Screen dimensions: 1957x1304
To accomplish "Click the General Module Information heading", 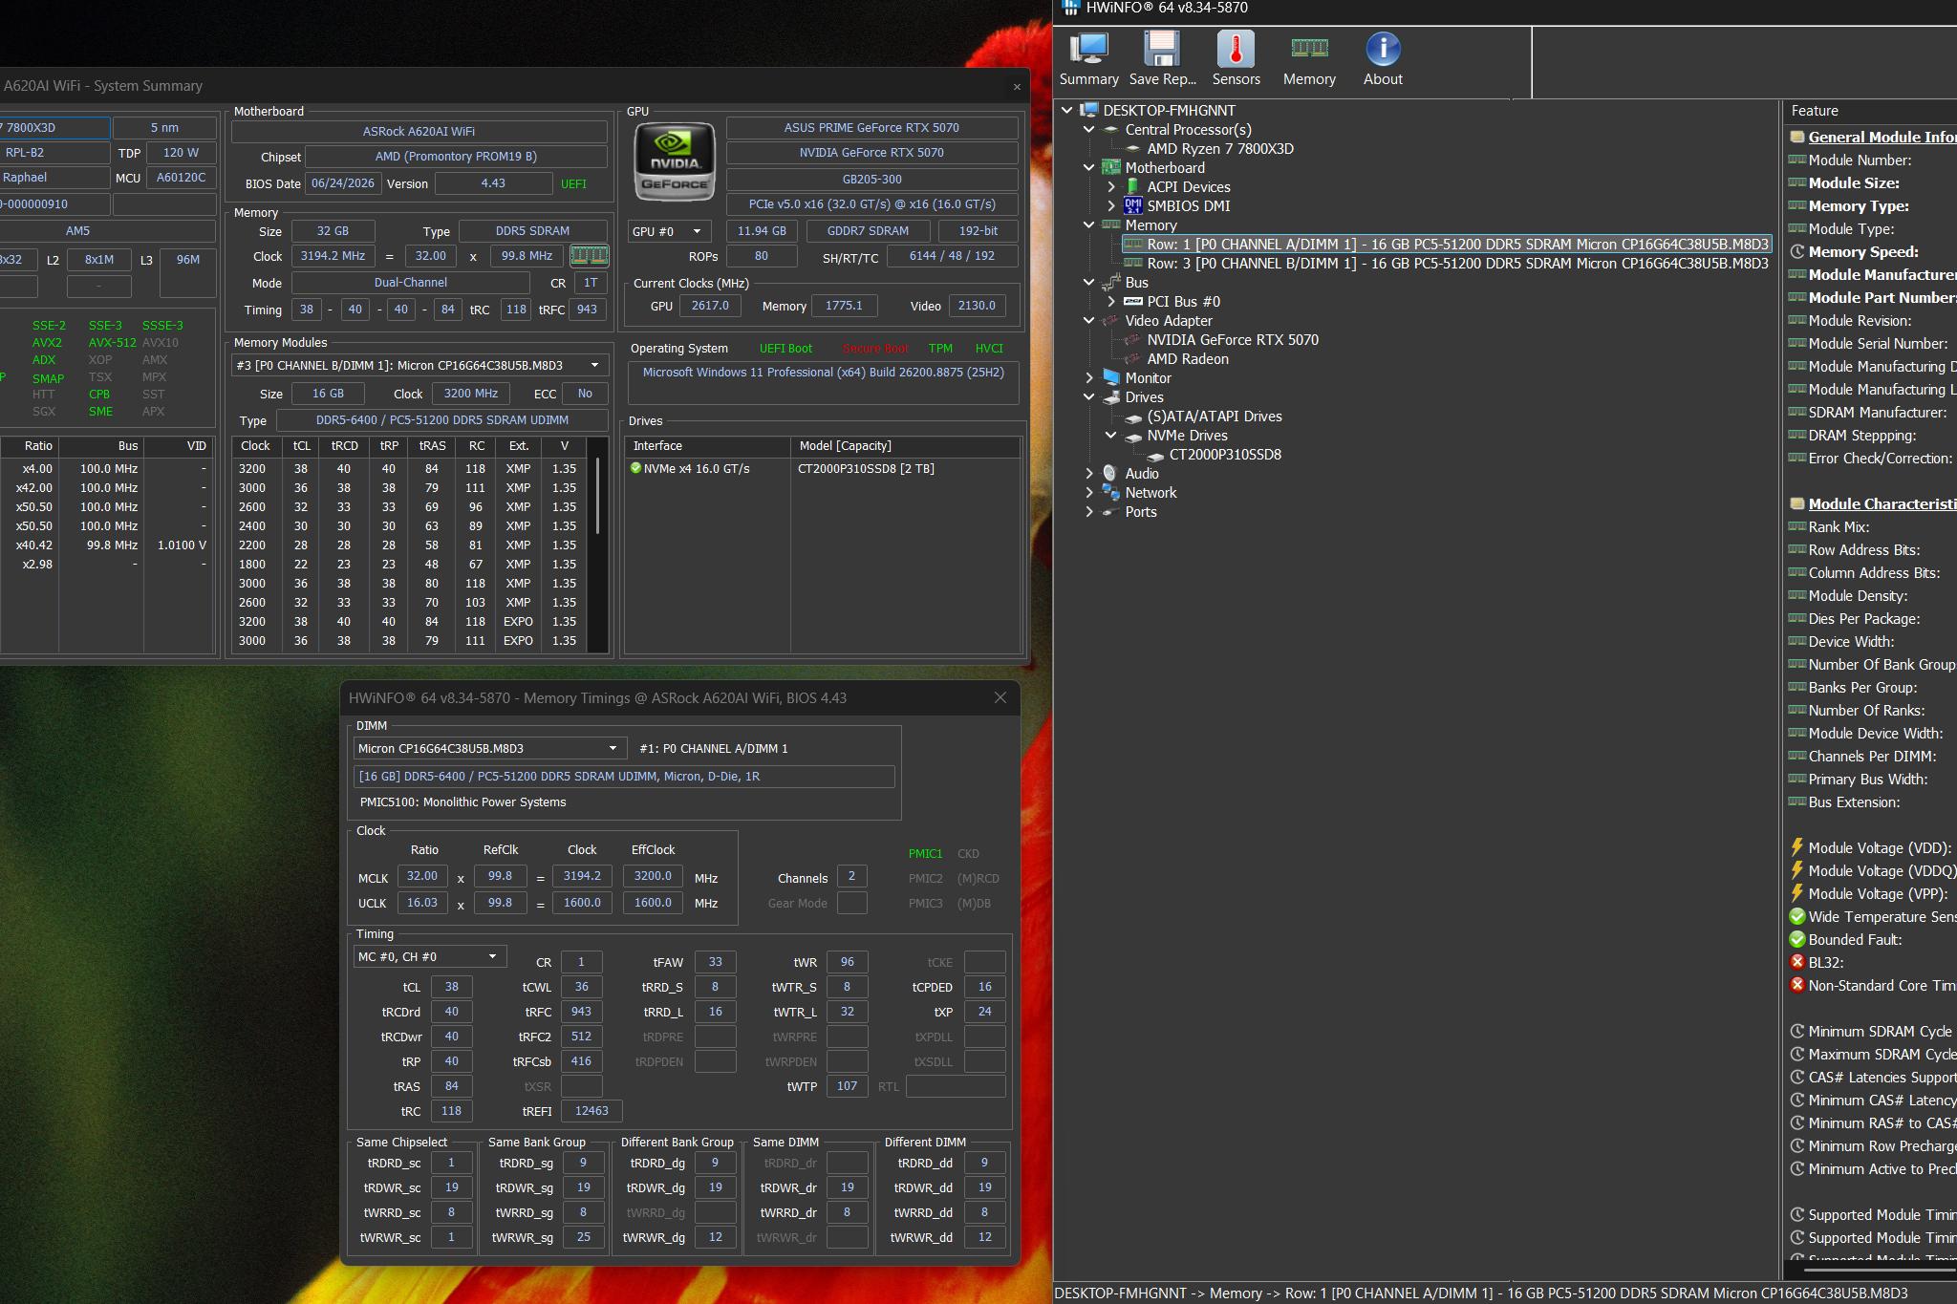I will tap(1882, 138).
